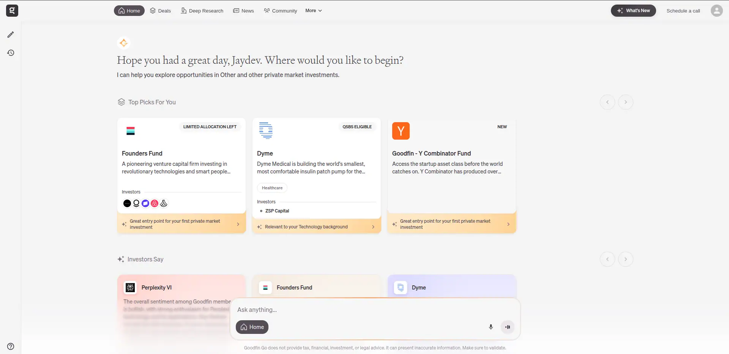
Task: Click the Home context chip in chat box
Action: point(252,327)
